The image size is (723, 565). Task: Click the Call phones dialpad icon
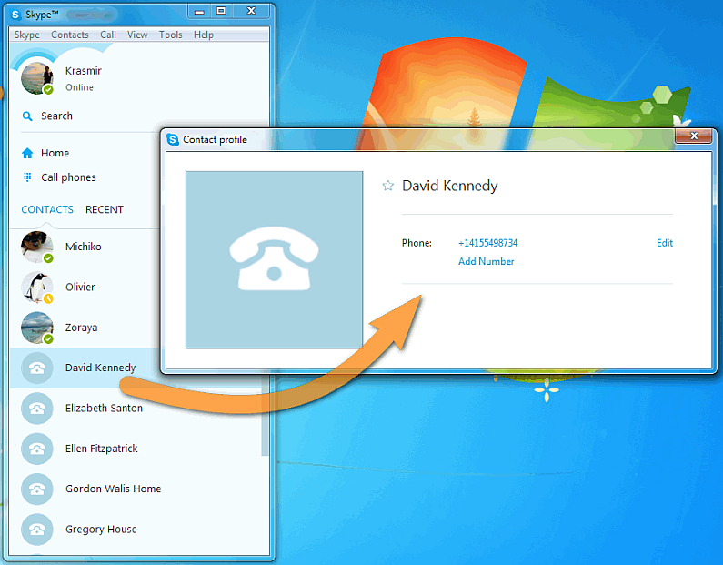pos(27,177)
